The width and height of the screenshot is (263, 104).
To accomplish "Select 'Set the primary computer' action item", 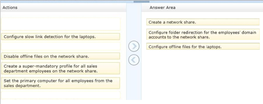I will coord(61,83).
